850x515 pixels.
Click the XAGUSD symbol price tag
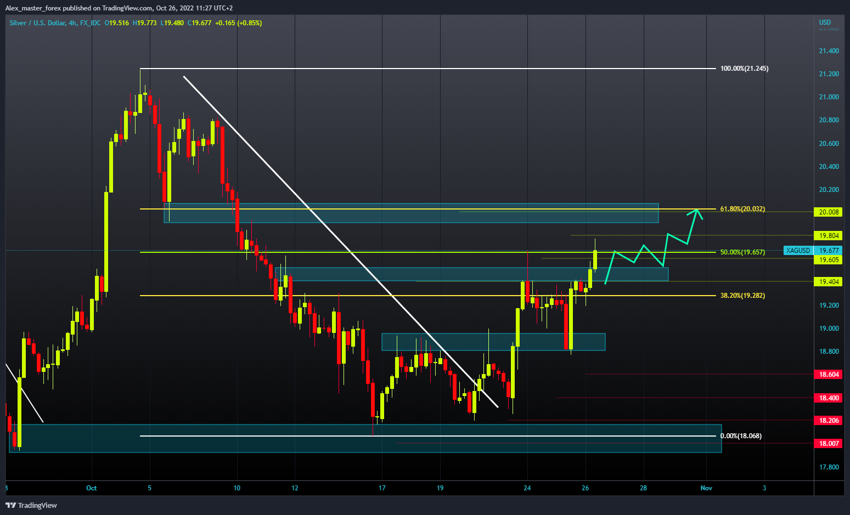tap(798, 250)
